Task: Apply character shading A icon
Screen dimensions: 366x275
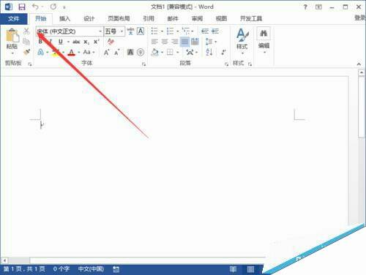Action: 130,52
